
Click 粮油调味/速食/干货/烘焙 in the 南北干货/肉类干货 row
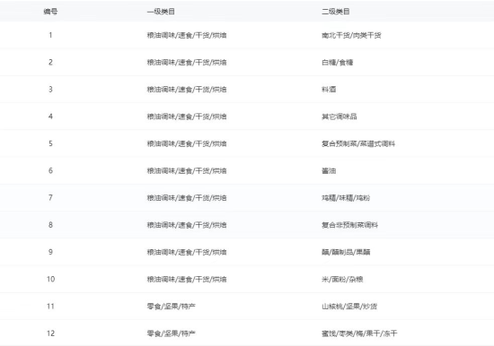(x=187, y=35)
